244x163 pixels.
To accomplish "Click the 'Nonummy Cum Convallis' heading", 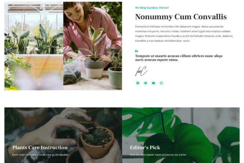I will pos(181,17).
